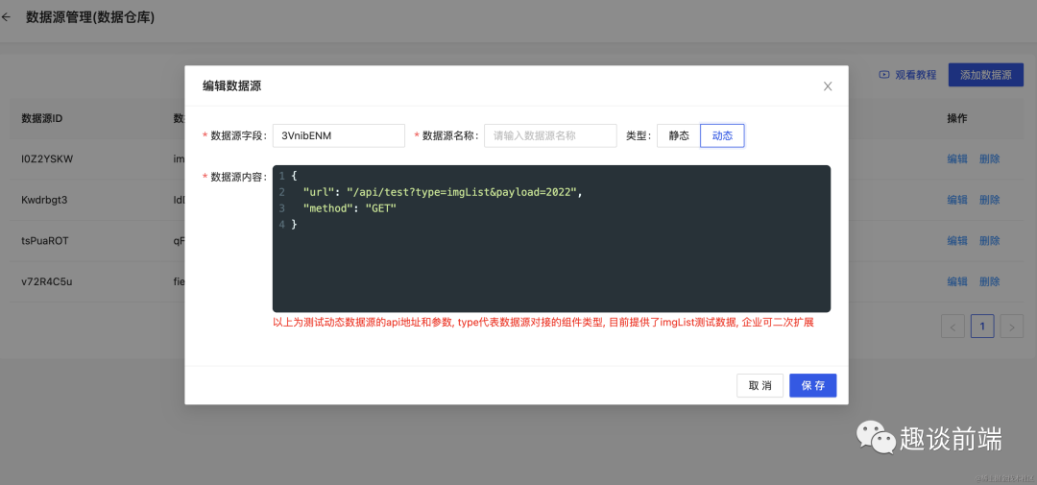Open the 观看教程 tutorial link
1037x485 pixels.
tap(915, 75)
